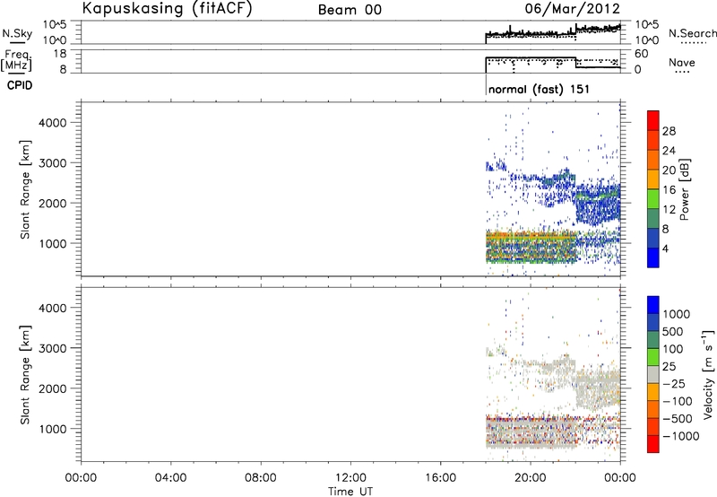Click the date "06/Mar/2012" in the header

(573, 8)
